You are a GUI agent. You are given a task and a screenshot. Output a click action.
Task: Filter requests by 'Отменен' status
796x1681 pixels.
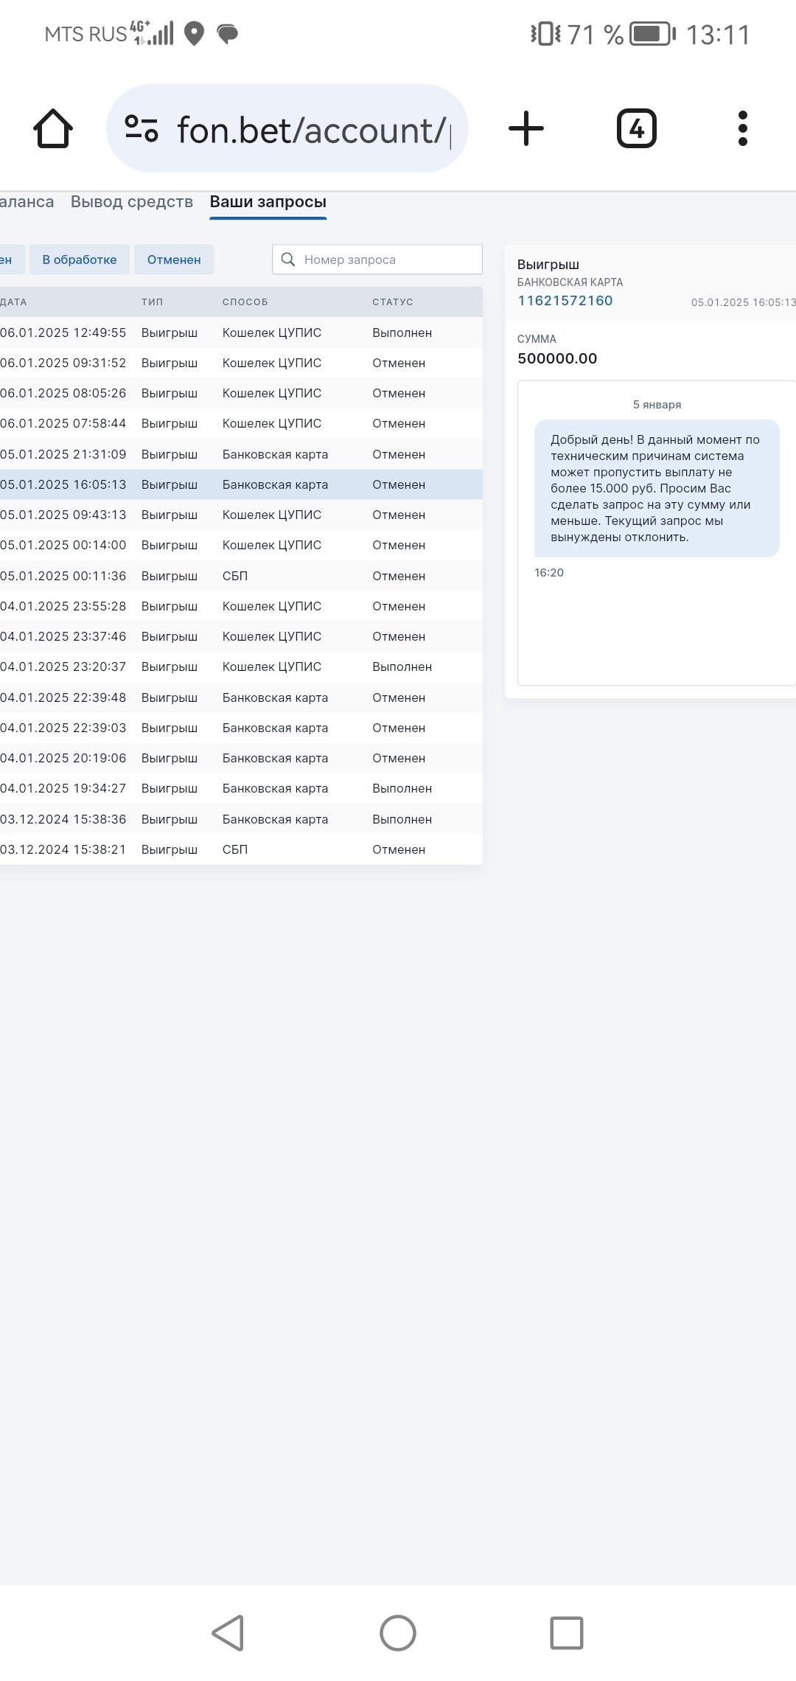tap(174, 260)
